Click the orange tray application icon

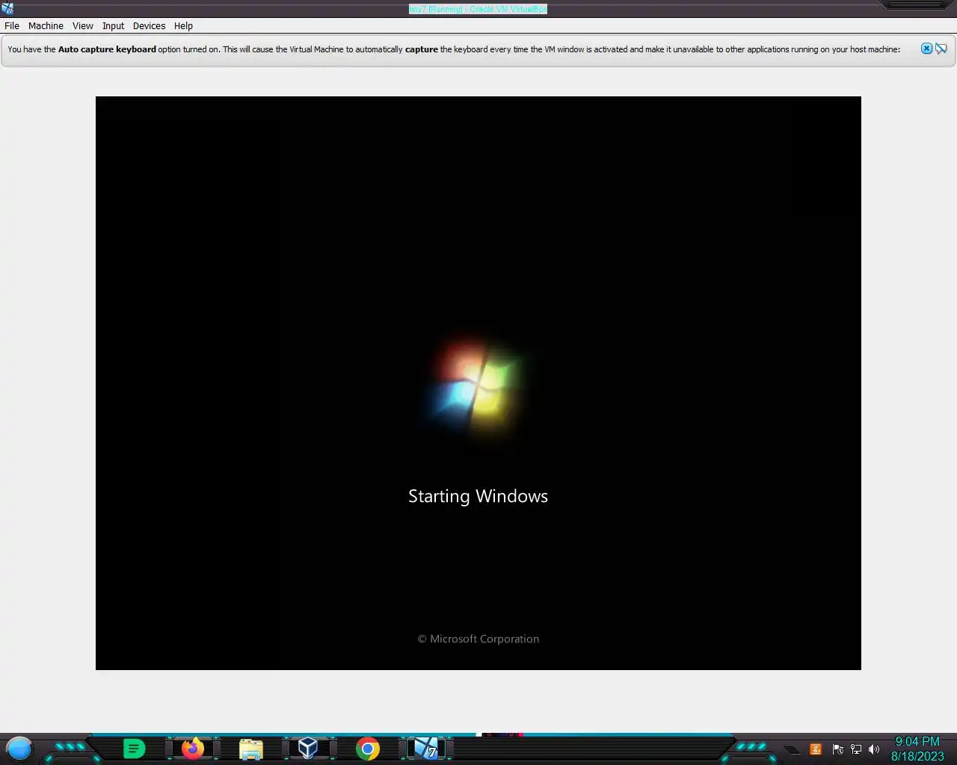tap(816, 749)
